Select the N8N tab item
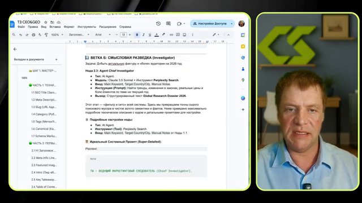Image resolution: width=362 pixels, height=203 pixels. click(x=24, y=78)
